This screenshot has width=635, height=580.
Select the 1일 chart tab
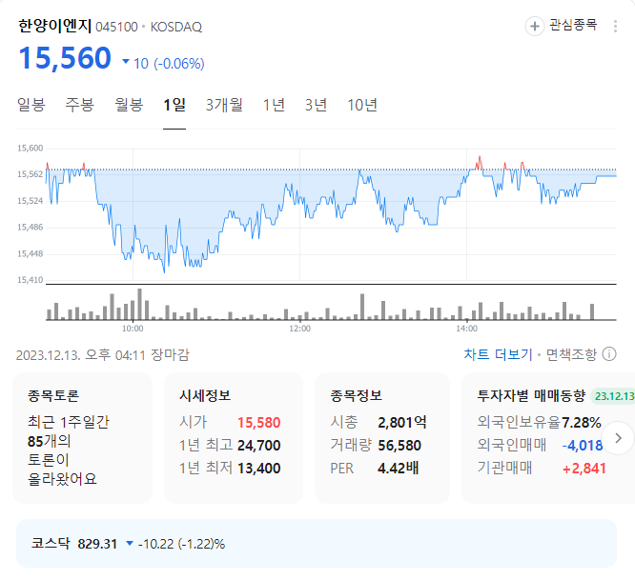click(x=174, y=105)
